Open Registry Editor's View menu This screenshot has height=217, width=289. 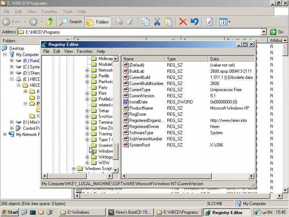(68, 51)
